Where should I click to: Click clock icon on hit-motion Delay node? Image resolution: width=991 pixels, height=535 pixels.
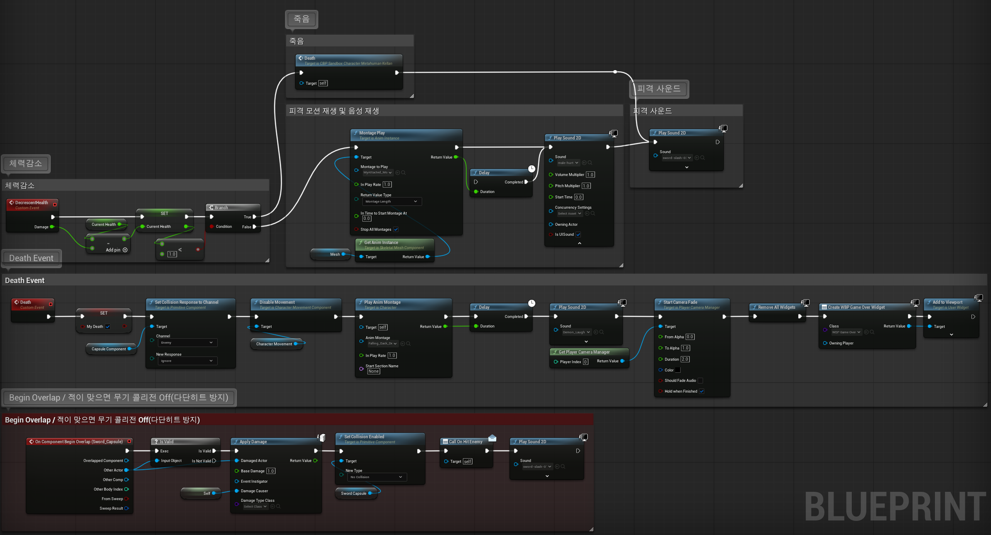pos(531,169)
